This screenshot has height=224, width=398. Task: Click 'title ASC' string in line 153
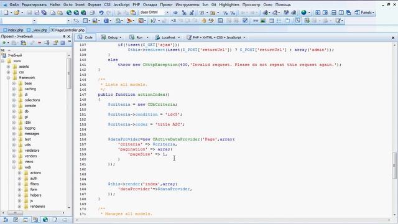coord(169,124)
